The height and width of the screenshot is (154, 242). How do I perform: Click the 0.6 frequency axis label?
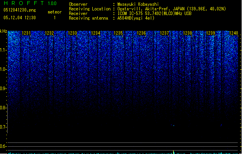pyautogui.click(x=3, y=146)
